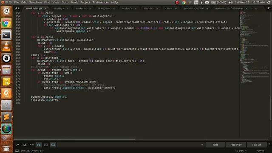Open the Selection menu
This screenshot has width=272, height=153.
(x=35, y=3)
